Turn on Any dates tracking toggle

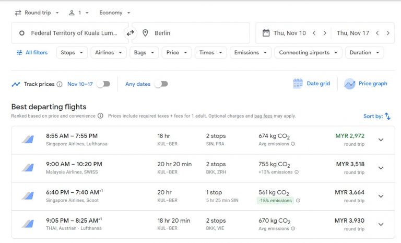pyautogui.click(x=161, y=84)
